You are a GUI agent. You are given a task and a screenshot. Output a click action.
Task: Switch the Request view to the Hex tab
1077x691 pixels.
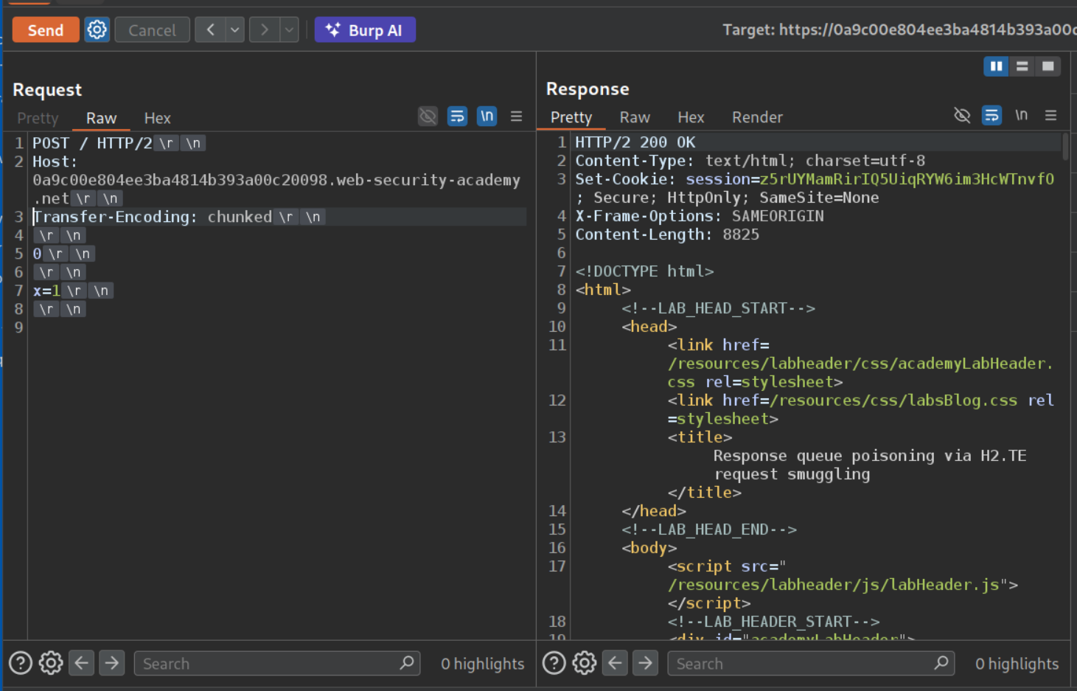click(x=157, y=118)
